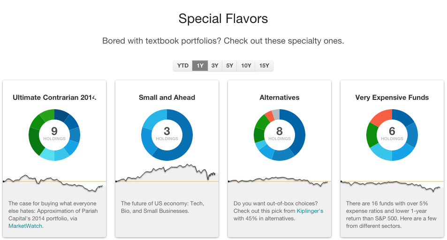Select the YTD time range button
The width and height of the screenshot is (447, 240).
[x=182, y=66]
